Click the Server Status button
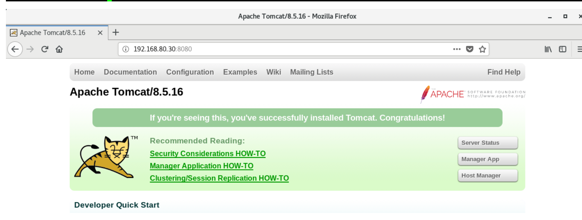 (x=487, y=143)
